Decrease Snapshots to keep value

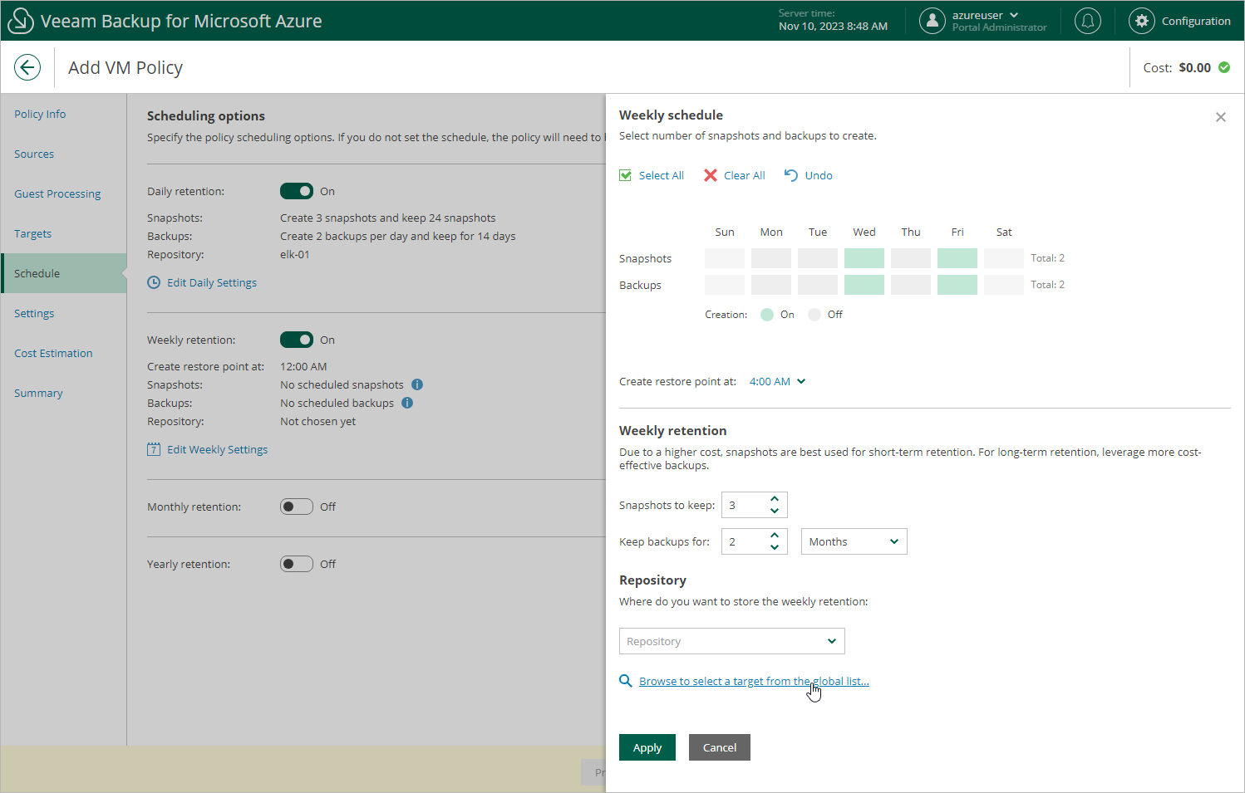tap(775, 511)
